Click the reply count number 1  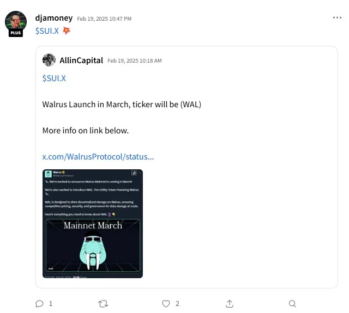51,303
